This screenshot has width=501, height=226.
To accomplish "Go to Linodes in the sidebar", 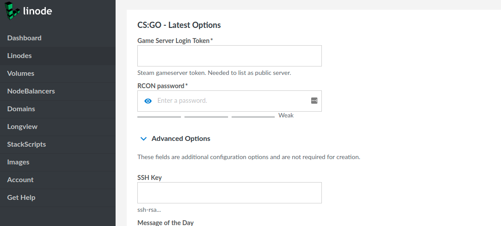I will (x=57, y=56).
